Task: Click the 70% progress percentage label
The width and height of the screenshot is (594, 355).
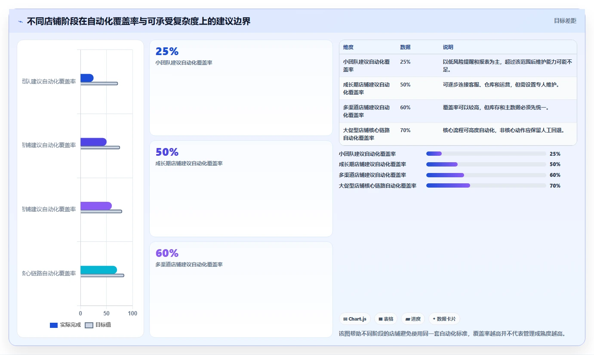Action: [x=555, y=186]
